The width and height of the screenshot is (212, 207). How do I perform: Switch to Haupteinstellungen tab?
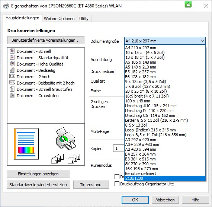click(x=22, y=18)
